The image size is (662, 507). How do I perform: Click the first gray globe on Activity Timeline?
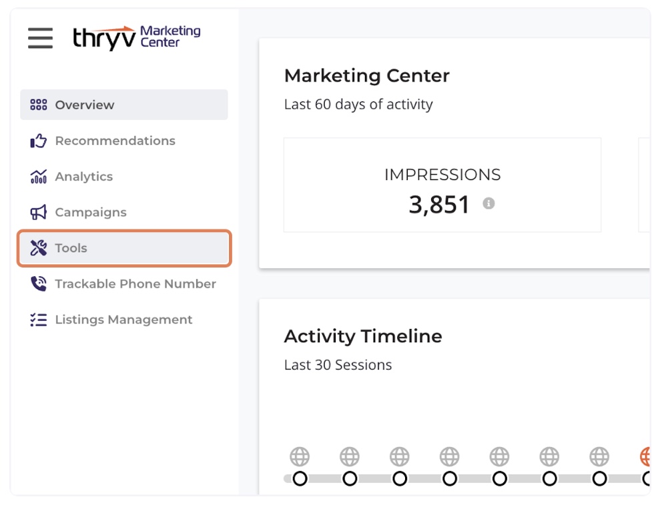(300, 458)
